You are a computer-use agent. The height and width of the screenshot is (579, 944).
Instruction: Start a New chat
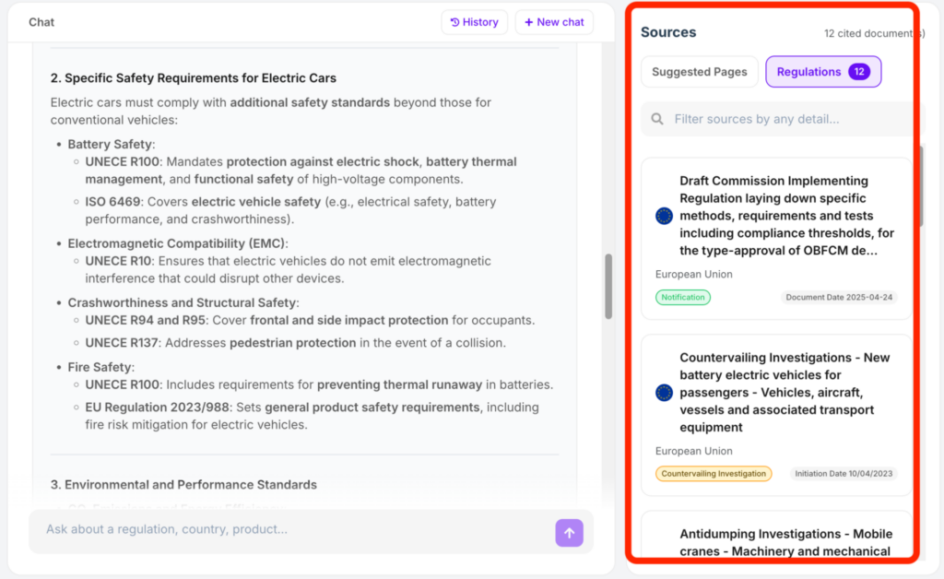(x=554, y=22)
